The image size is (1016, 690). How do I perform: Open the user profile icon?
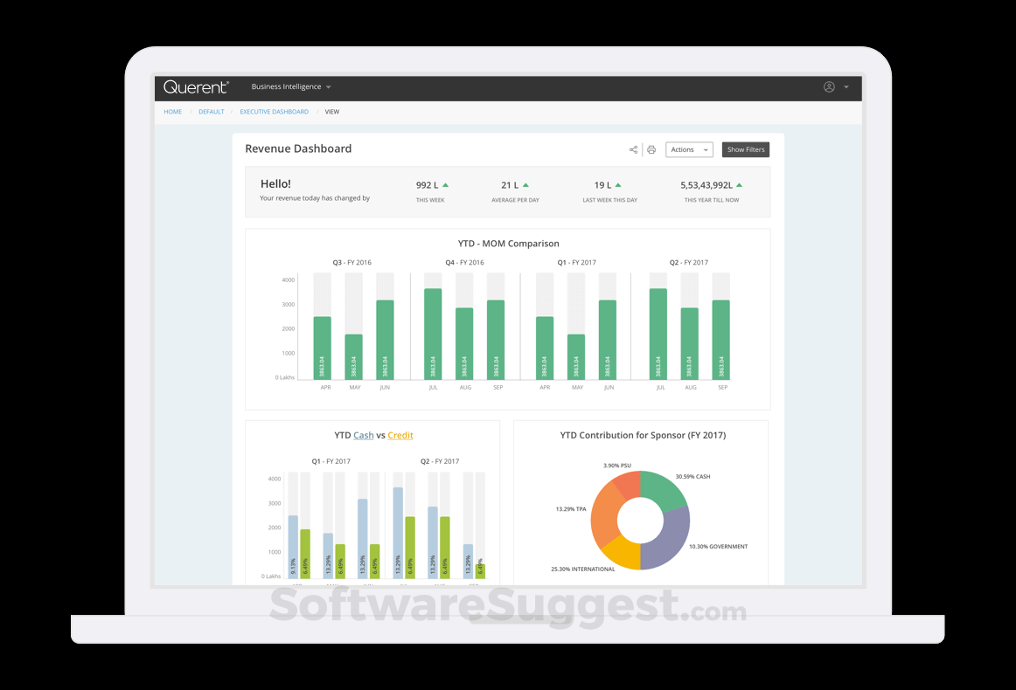pos(828,86)
